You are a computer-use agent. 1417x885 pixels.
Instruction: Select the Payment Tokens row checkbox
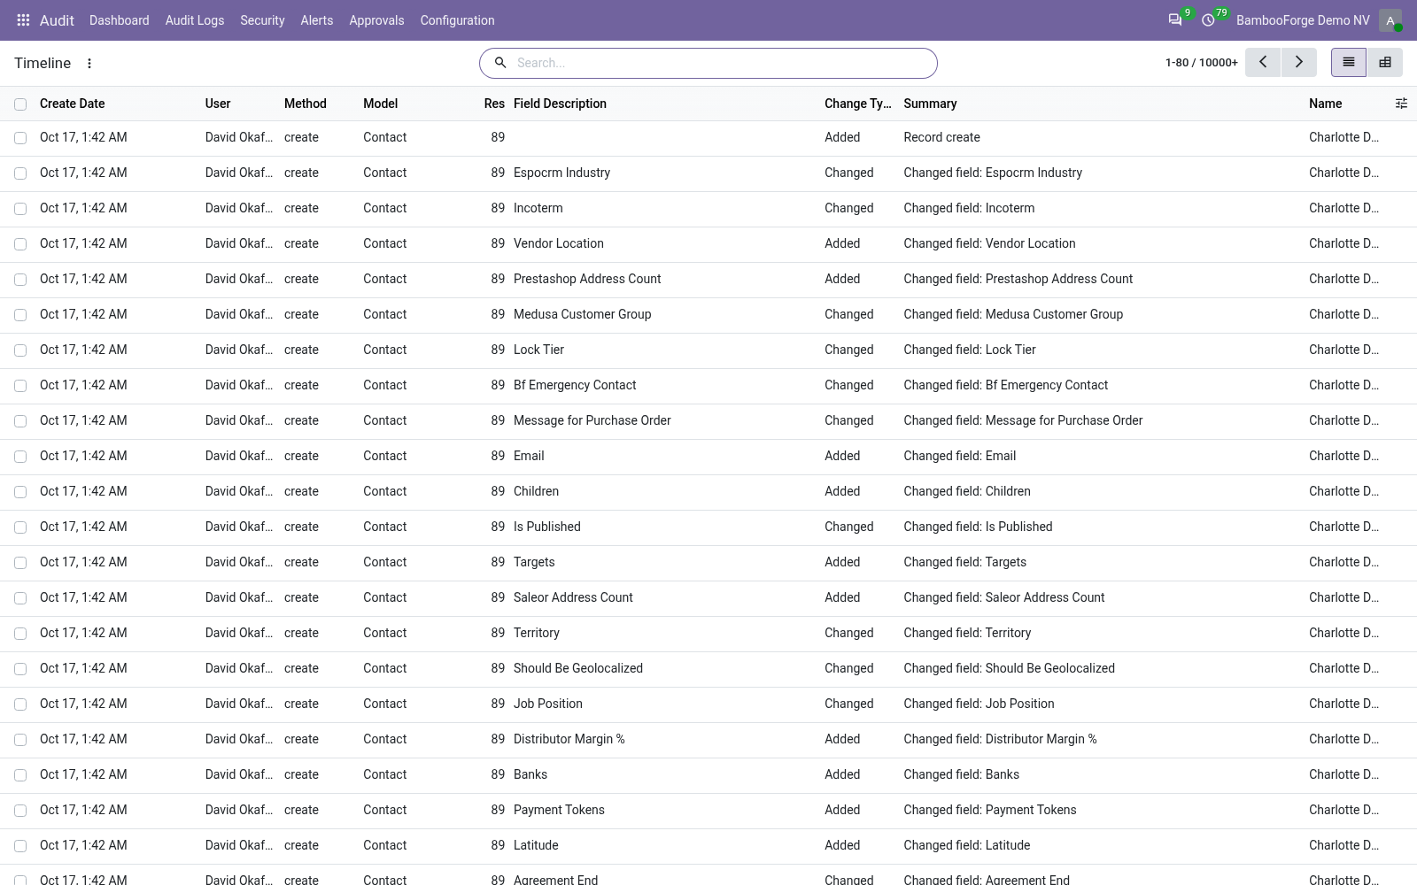tap(20, 811)
